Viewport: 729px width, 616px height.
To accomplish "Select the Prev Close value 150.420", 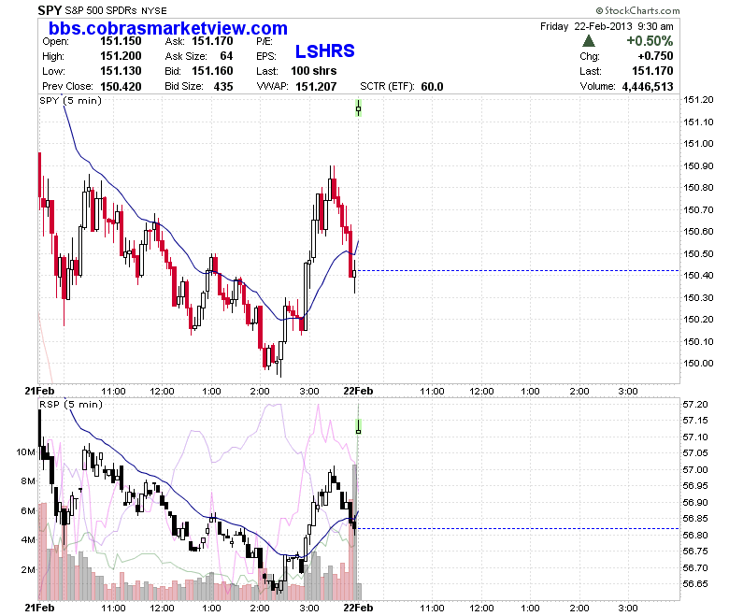I will (x=121, y=87).
